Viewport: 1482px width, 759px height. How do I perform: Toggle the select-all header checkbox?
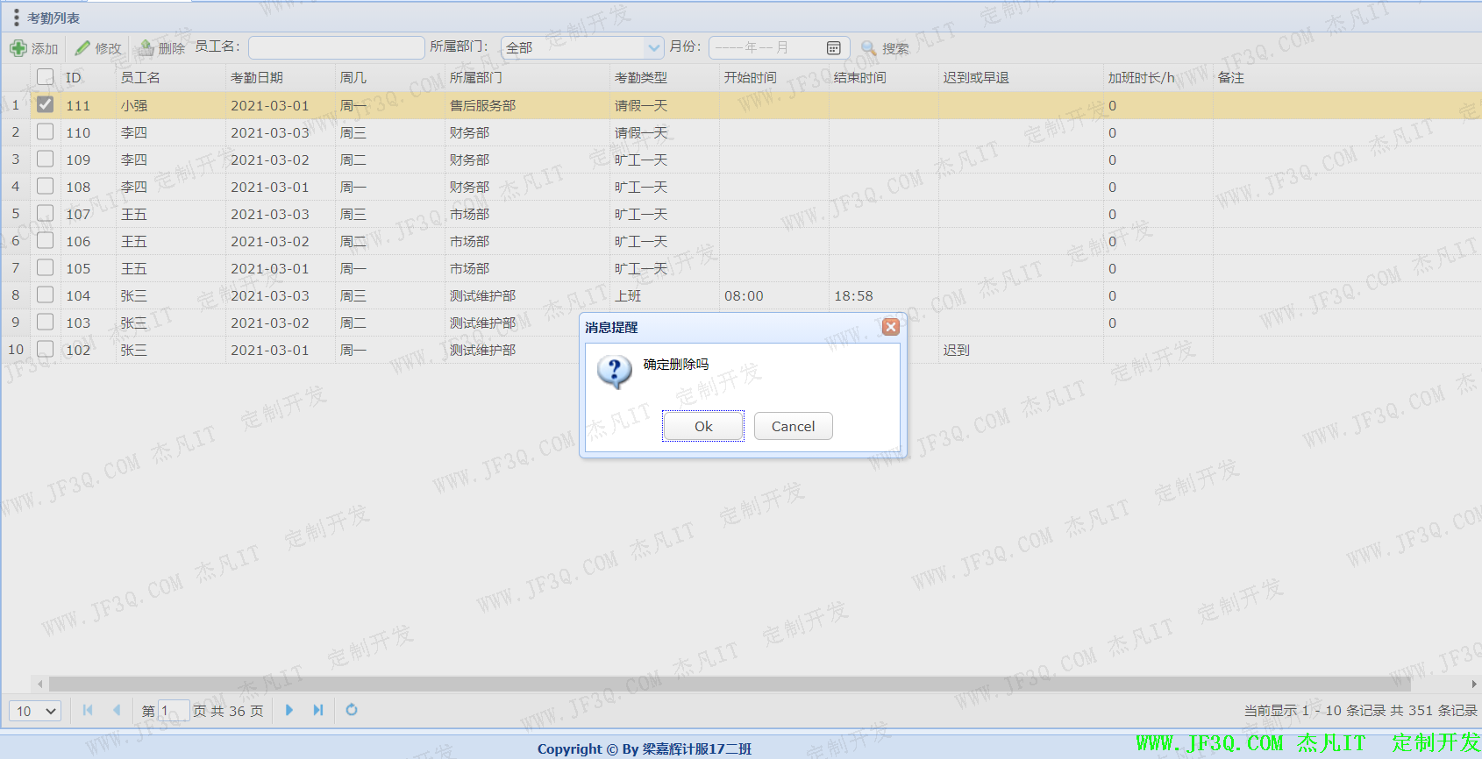click(x=46, y=77)
